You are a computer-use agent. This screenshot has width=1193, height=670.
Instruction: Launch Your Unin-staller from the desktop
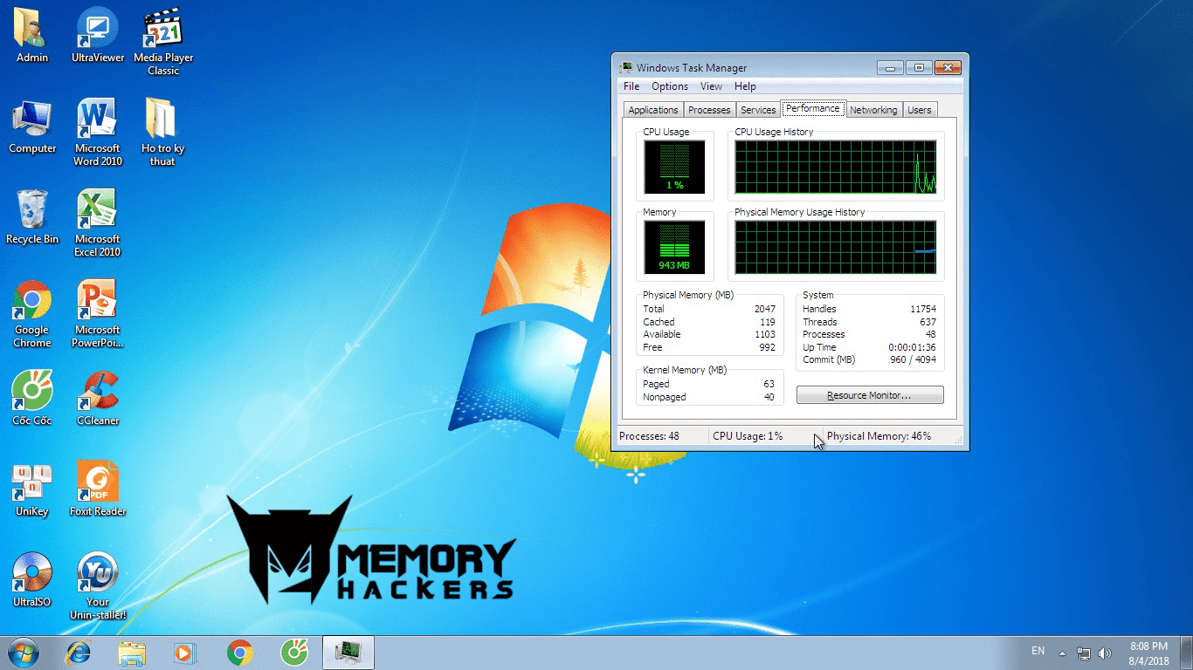(x=98, y=586)
